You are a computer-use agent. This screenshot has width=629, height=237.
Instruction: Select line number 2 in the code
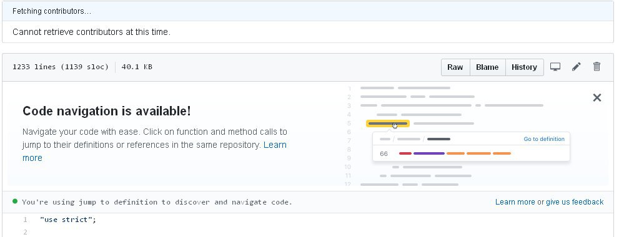25,232
